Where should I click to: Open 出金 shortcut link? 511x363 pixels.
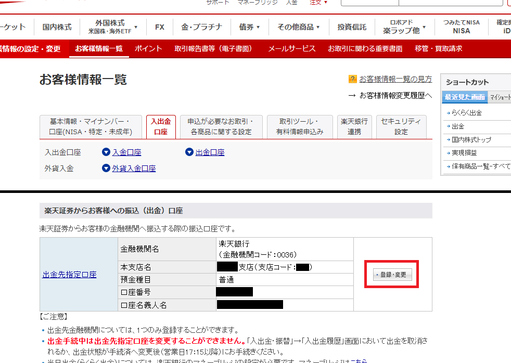click(458, 126)
